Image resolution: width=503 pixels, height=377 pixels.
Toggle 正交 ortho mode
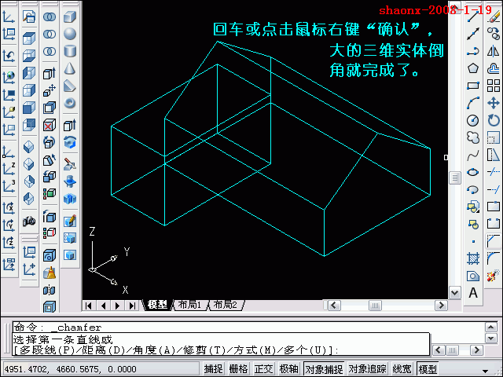(263, 369)
